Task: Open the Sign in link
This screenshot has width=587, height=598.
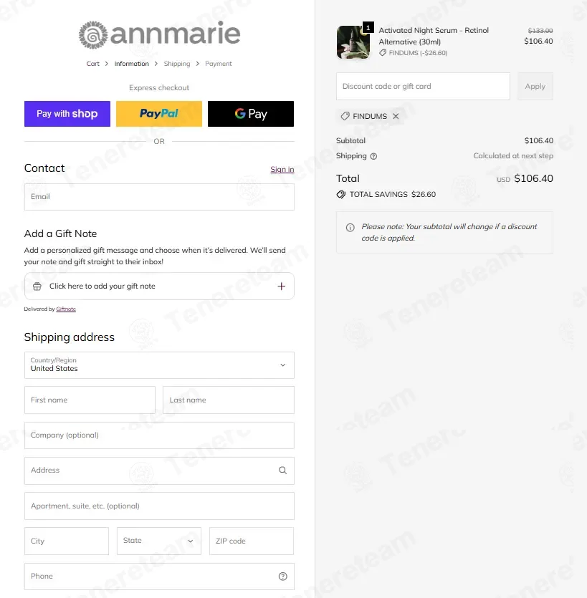Action: 282,169
